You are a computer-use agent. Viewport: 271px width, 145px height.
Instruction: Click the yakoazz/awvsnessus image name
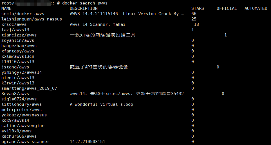click(x=24, y=115)
